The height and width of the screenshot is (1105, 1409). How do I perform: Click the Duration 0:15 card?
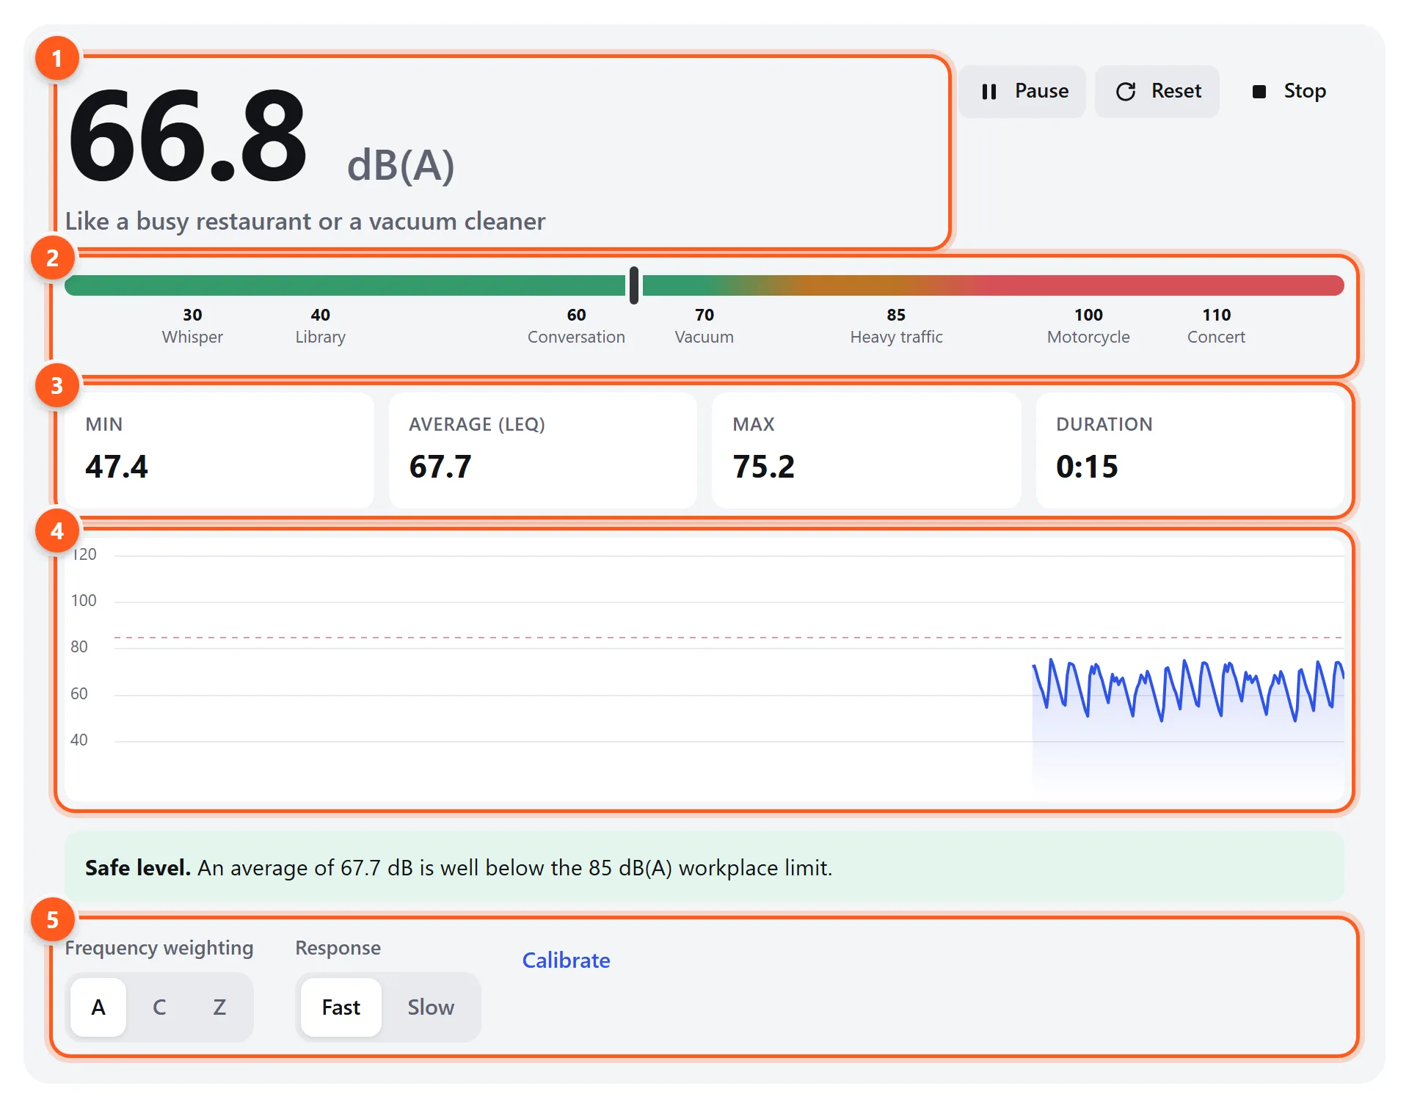[1190, 451]
